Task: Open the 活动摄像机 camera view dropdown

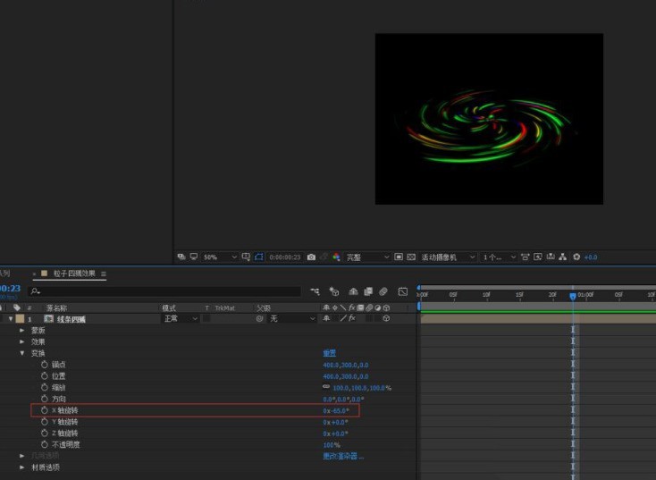Action: pyautogui.click(x=448, y=257)
